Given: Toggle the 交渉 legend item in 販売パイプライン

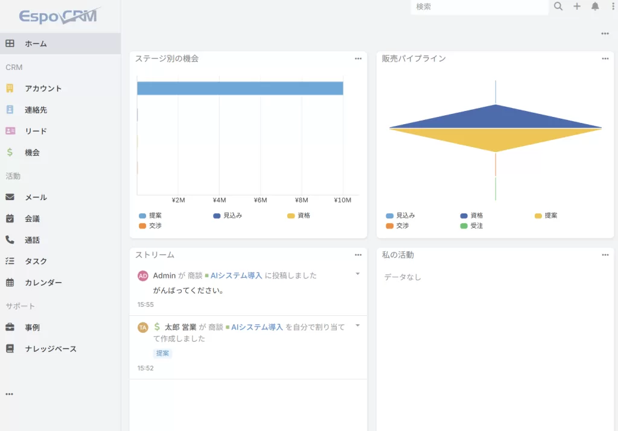Looking at the screenshot, I should pyautogui.click(x=397, y=226).
